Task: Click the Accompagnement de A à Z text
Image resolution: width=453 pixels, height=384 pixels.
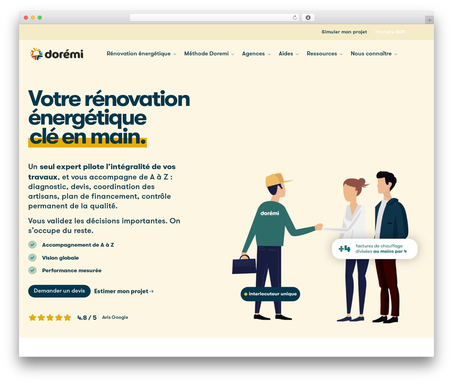Action: [78, 244]
